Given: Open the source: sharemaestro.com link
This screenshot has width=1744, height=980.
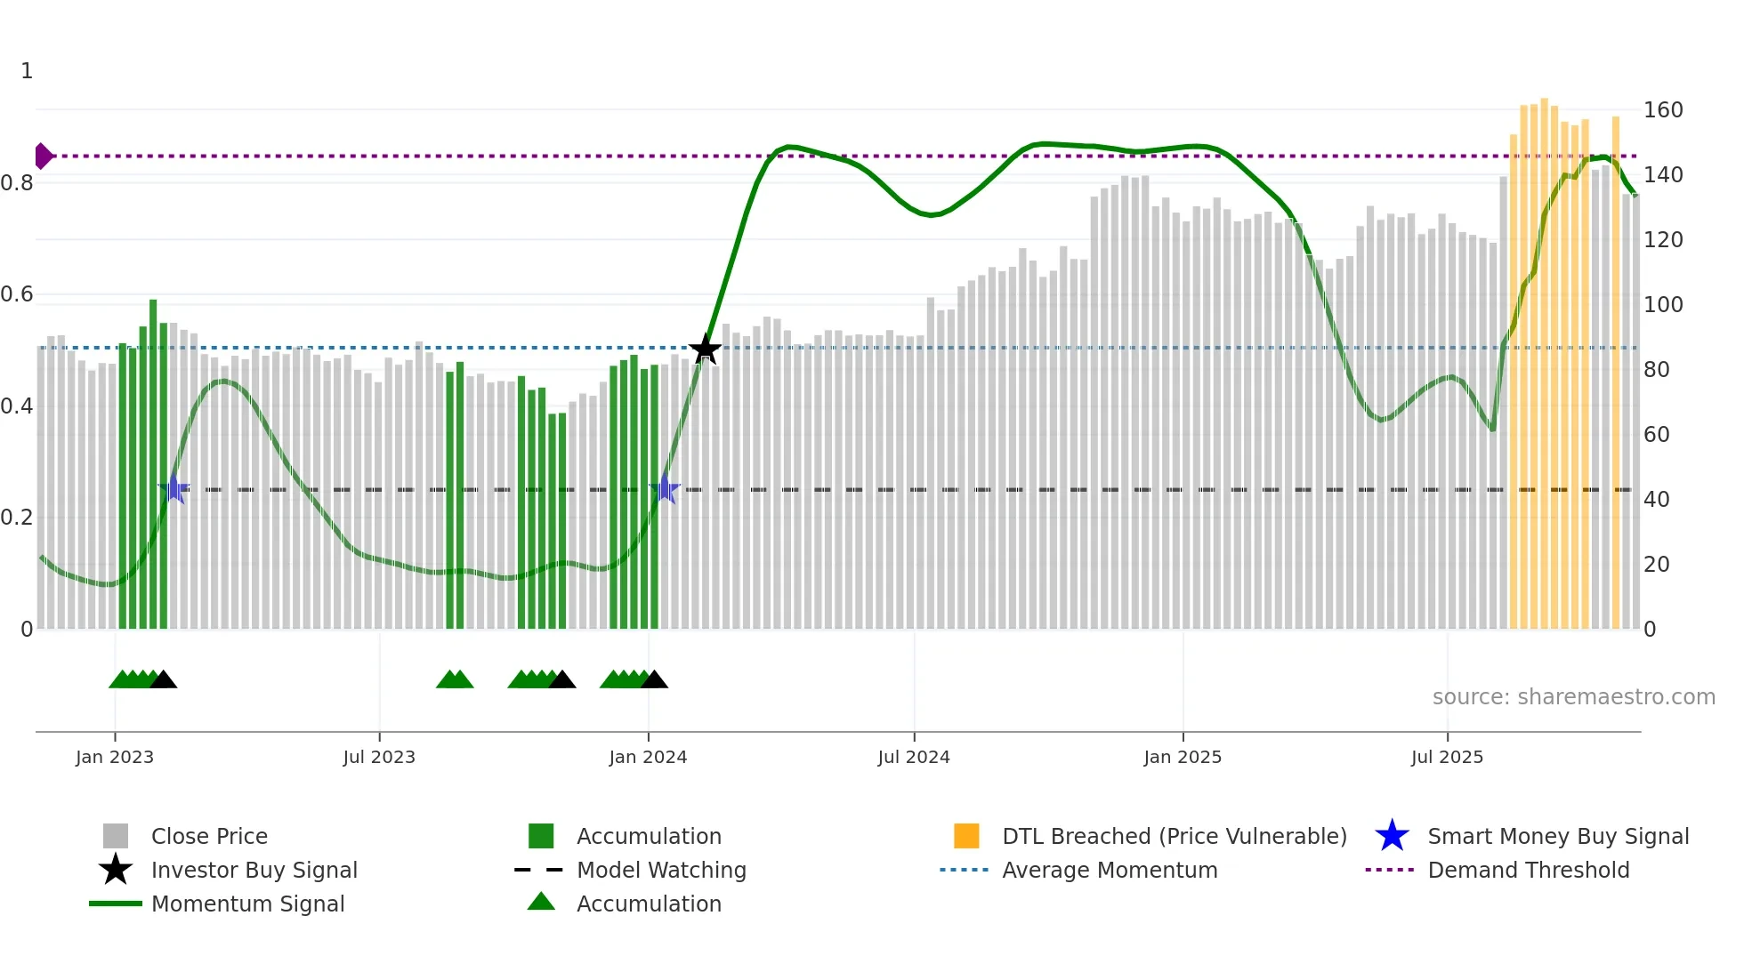Looking at the screenshot, I should pyautogui.click(x=1573, y=697).
